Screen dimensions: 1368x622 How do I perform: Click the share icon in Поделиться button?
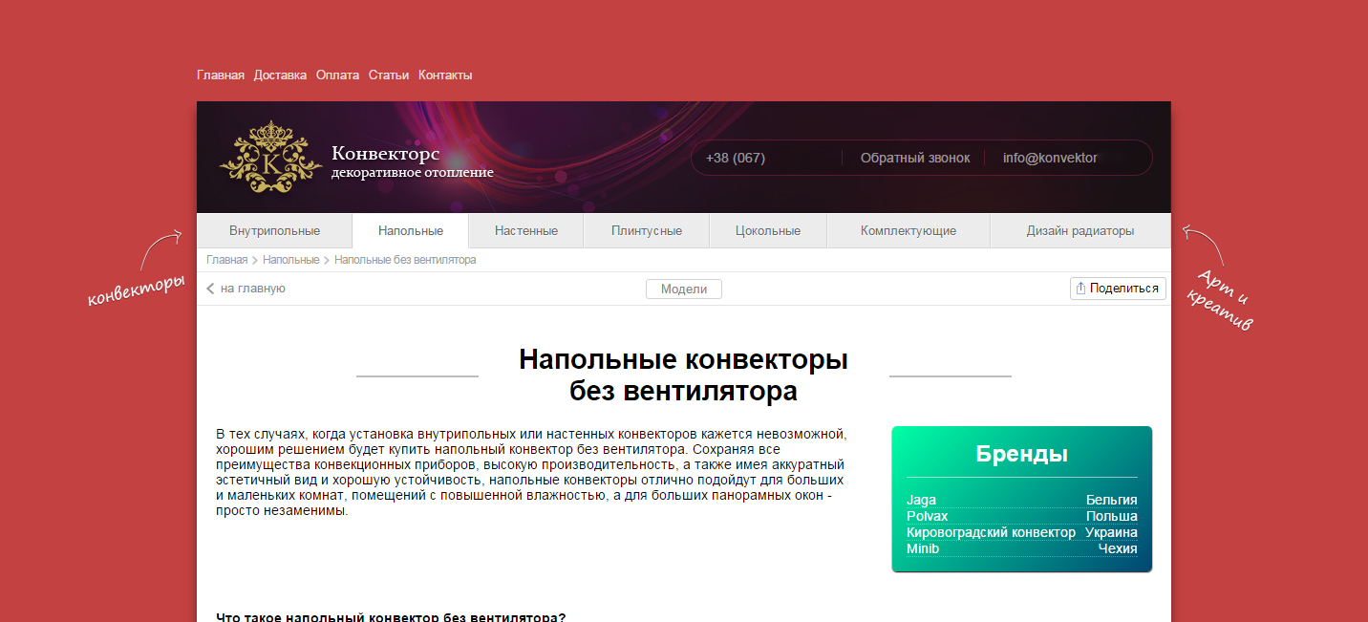click(x=1080, y=289)
